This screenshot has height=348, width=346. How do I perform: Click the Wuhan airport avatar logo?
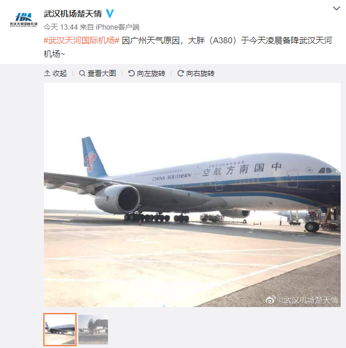click(24, 20)
